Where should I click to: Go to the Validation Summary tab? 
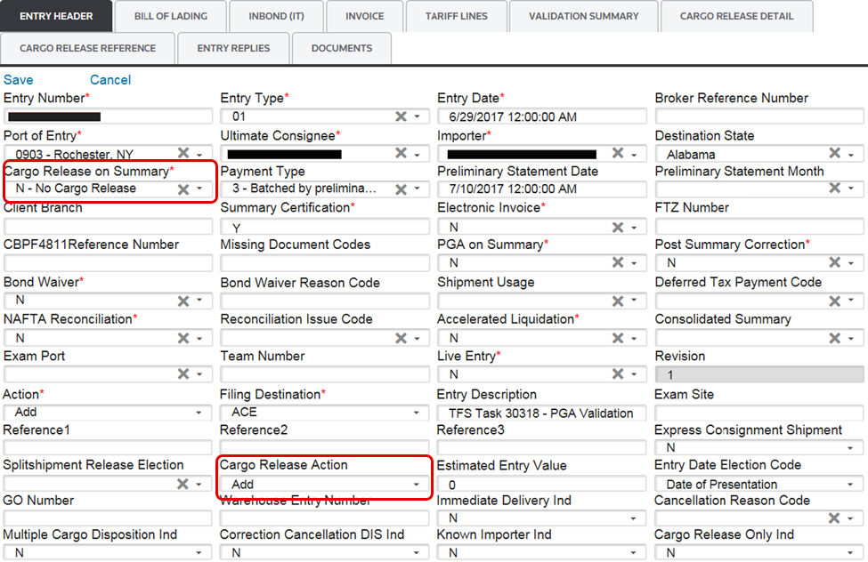tap(583, 16)
